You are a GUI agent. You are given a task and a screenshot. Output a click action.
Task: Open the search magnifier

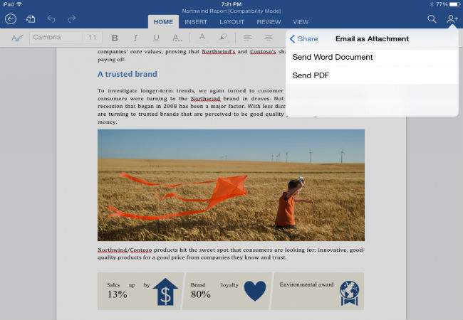pos(432,19)
